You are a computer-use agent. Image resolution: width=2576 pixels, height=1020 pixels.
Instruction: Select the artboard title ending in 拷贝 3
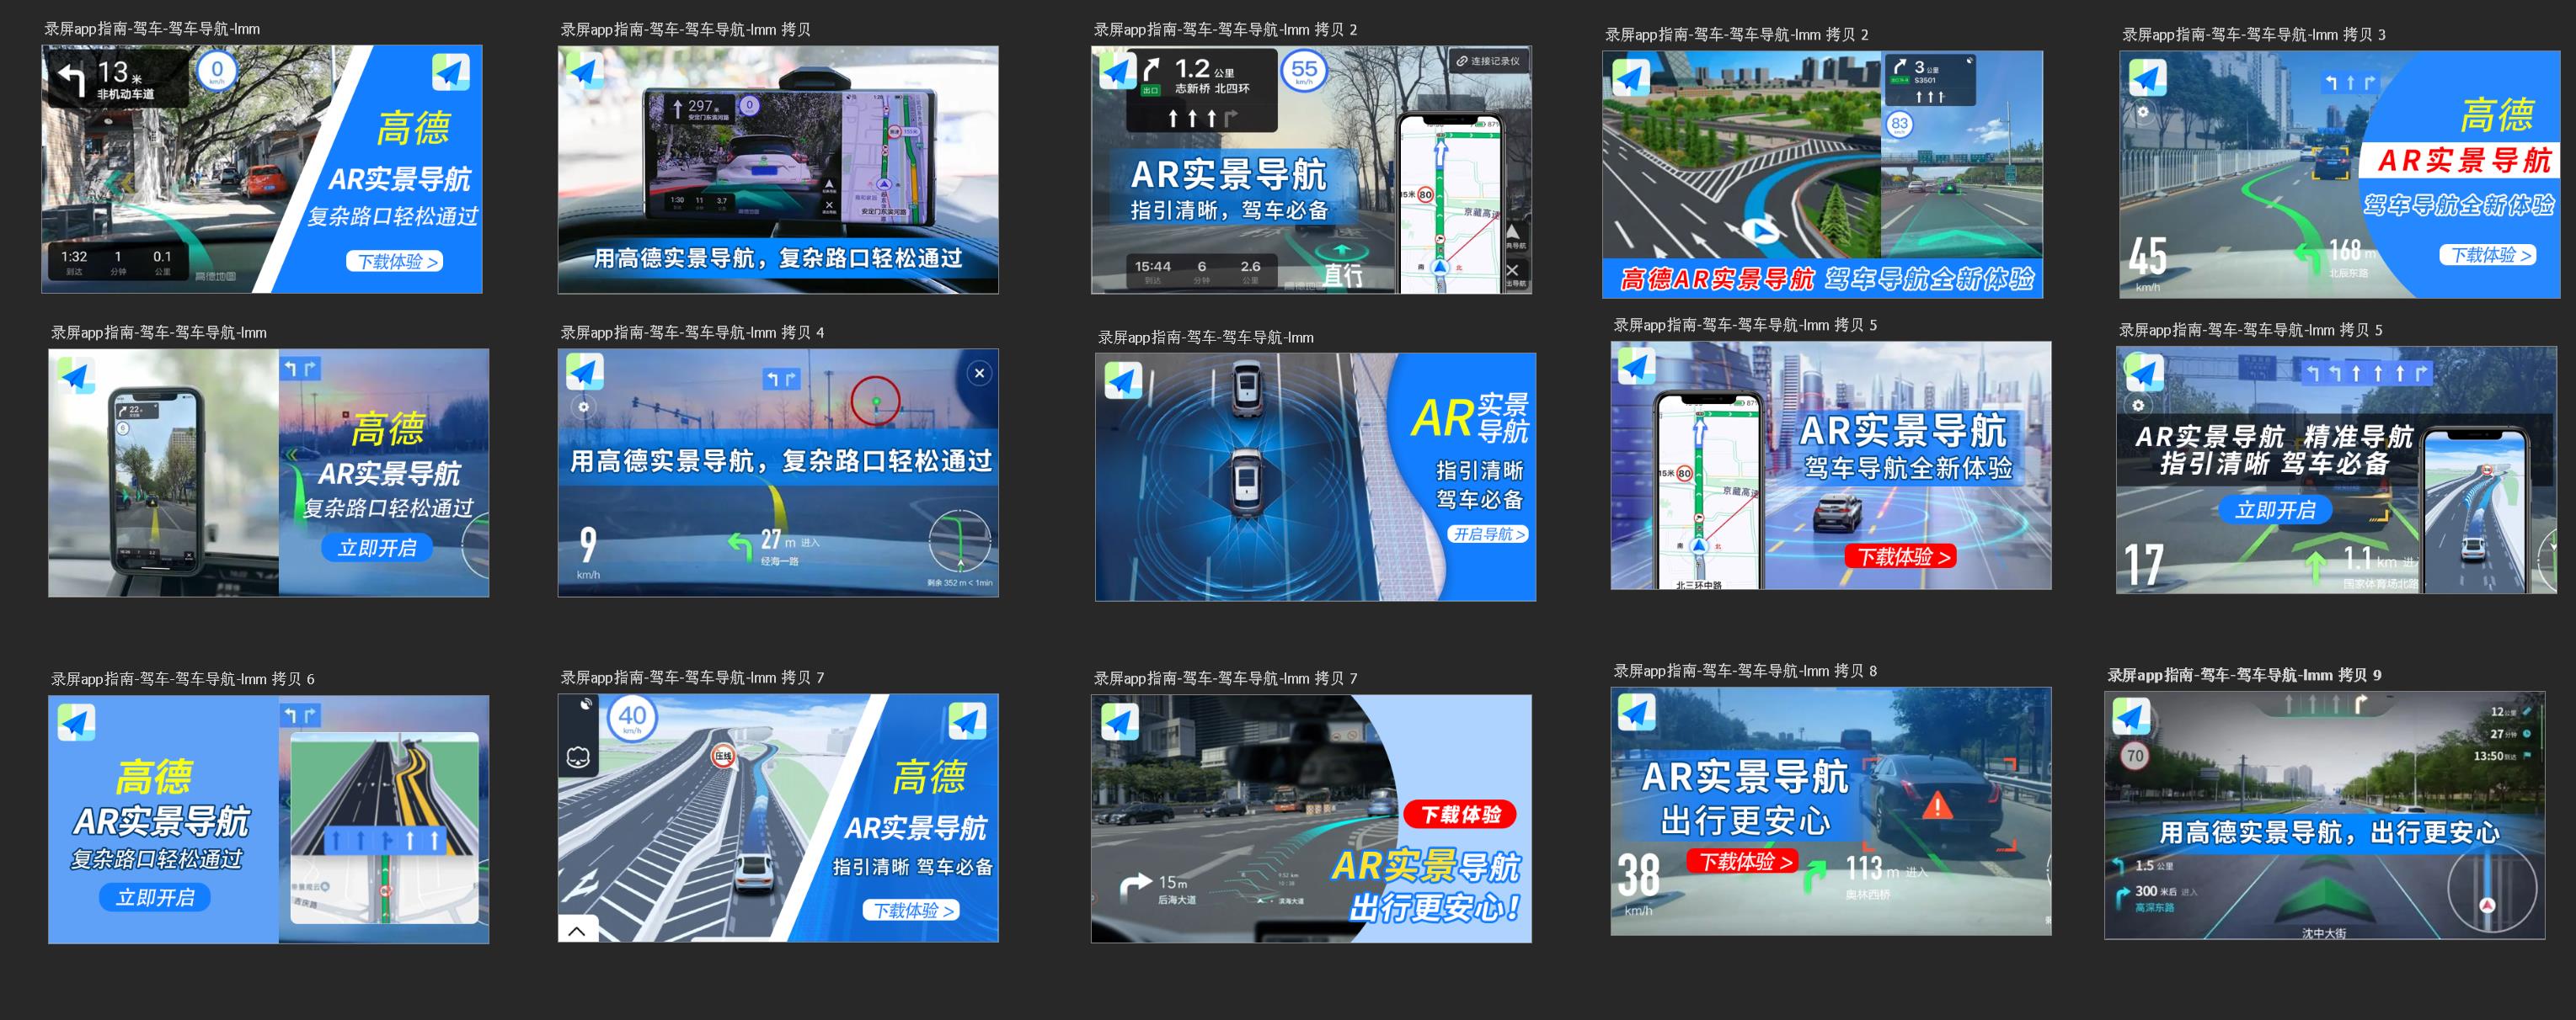(x=2253, y=34)
